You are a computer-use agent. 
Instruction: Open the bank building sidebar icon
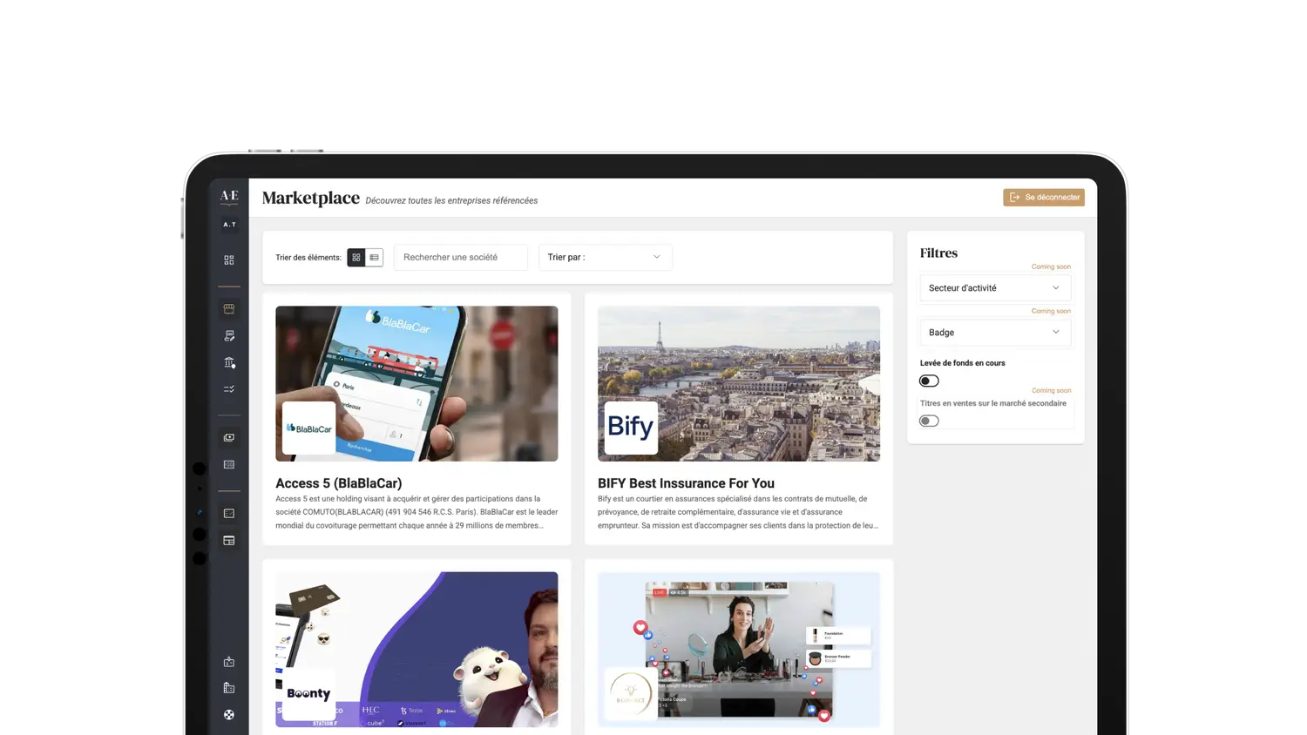pyautogui.click(x=229, y=362)
